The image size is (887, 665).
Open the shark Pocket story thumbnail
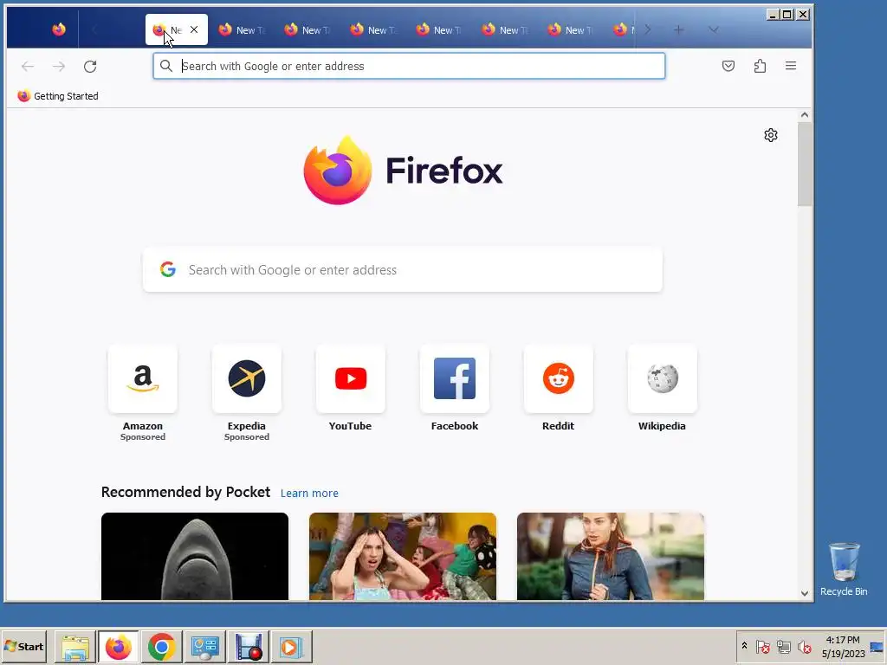[195, 557]
